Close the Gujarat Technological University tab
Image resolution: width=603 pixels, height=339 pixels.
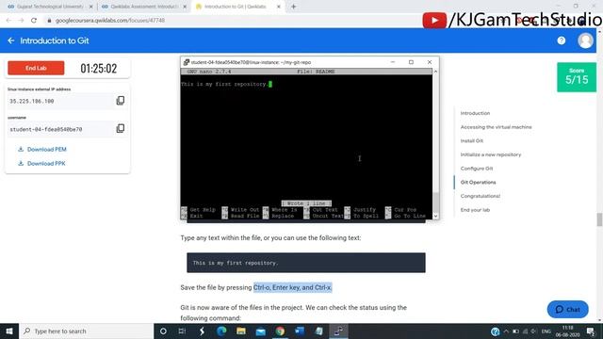[x=90, y=7]
